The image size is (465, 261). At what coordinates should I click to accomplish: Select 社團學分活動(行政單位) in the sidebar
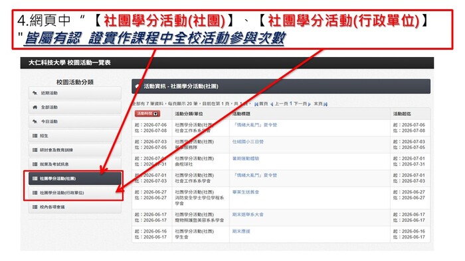(74, 193)
